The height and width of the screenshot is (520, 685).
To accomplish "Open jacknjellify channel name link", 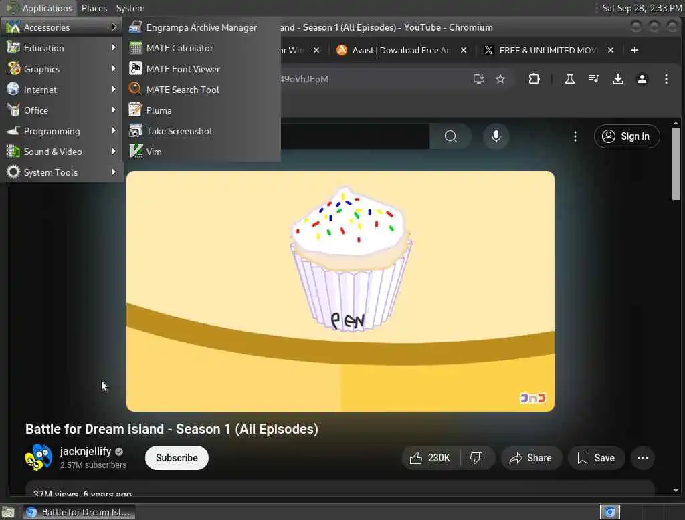I will [x=86, y=451].
